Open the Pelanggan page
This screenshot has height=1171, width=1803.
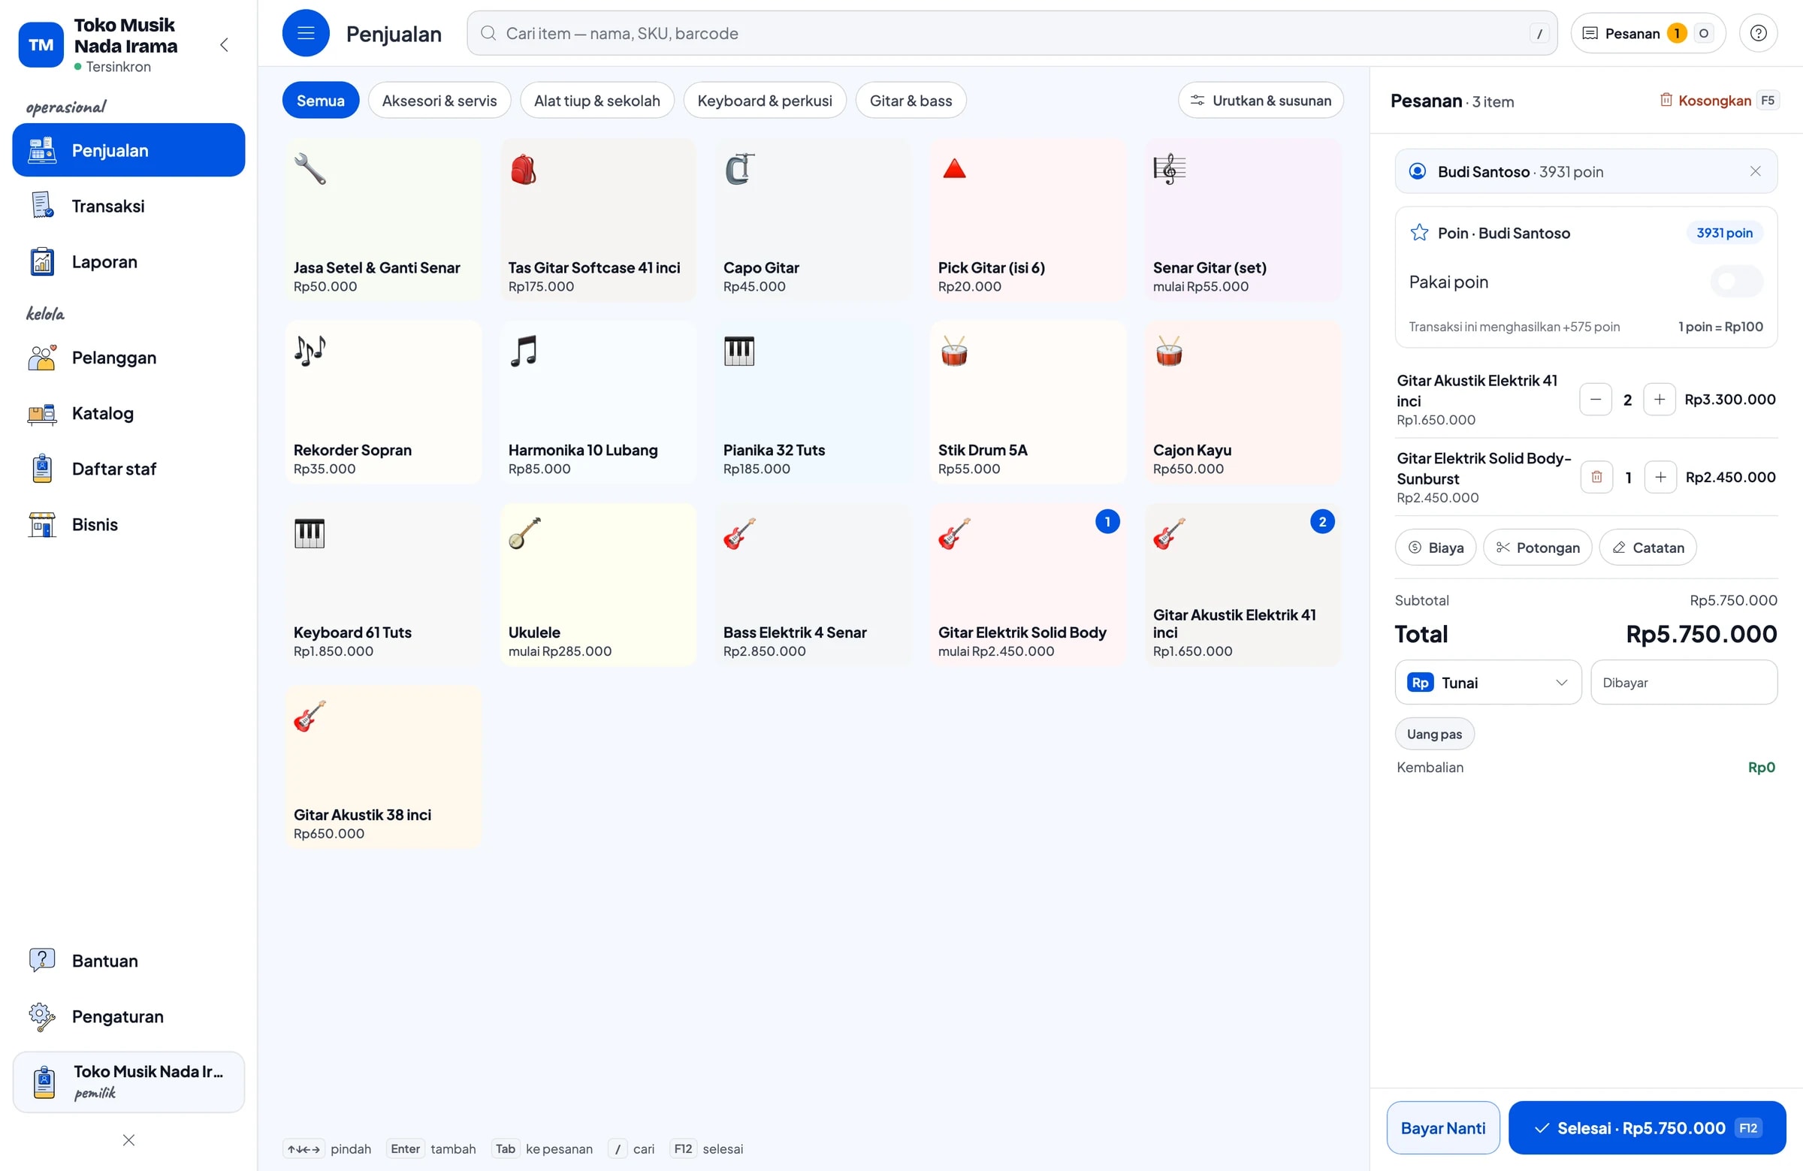128,358
